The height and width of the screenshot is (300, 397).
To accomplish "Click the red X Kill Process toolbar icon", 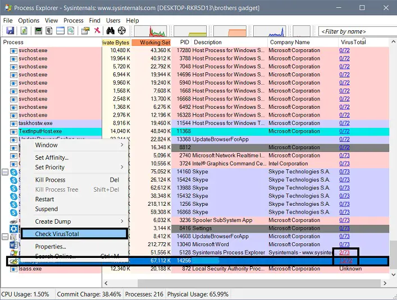I will click(97, 31).
